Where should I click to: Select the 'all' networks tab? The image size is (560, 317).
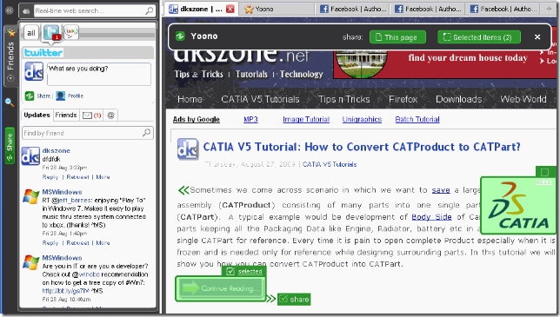[x=31, y=33]
